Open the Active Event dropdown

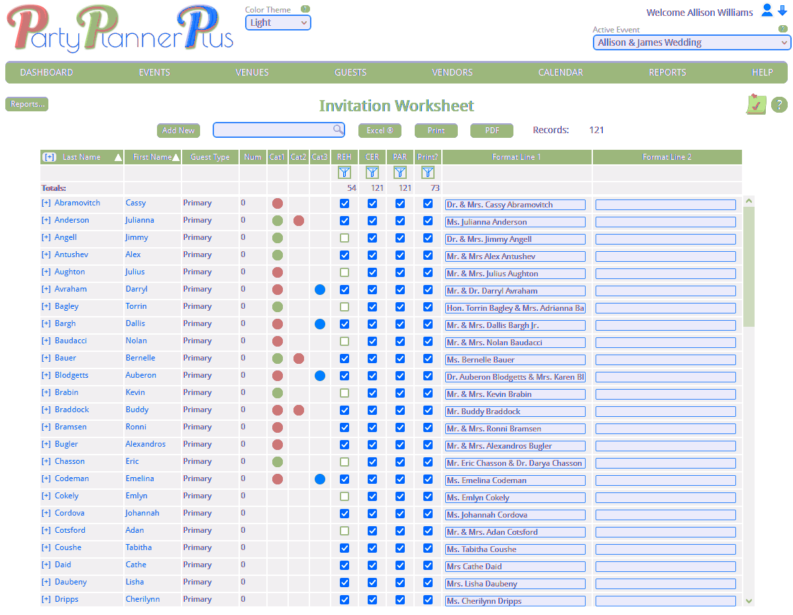click(692, 42)
